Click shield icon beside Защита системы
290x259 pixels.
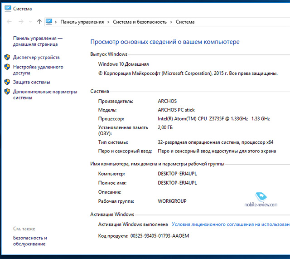tap(7, 82)
